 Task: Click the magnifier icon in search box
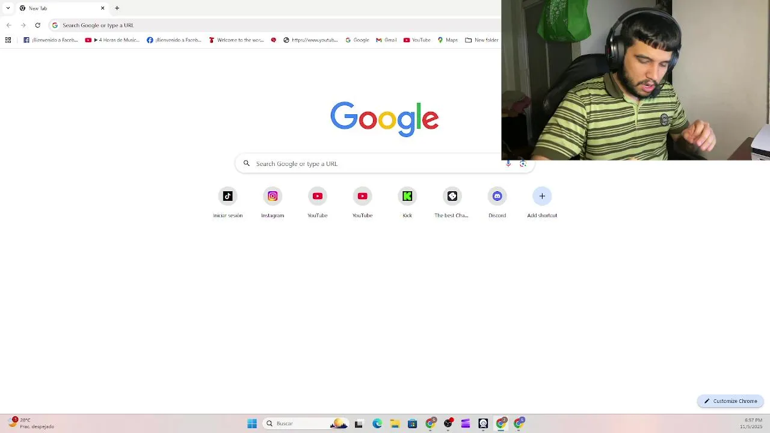247,164
